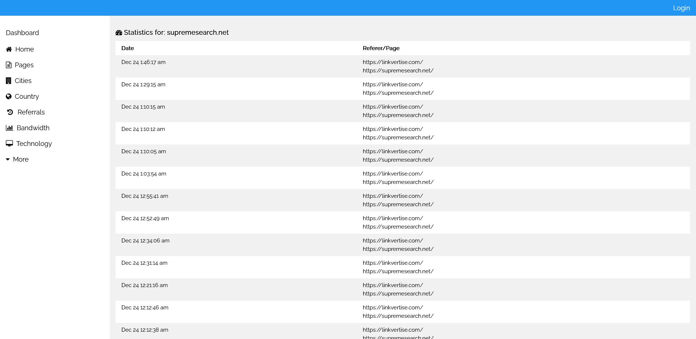
Task: Click the Referer/Page column header
Action: pos(381,48)
